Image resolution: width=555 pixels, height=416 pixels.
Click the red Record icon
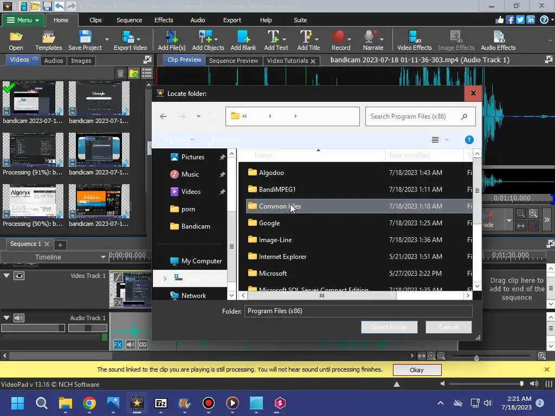[x=339, y=37]
